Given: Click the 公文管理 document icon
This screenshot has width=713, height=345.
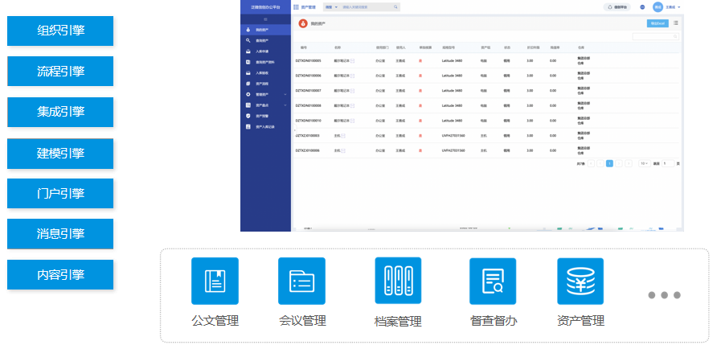Looking at the screenshot, I should pos(215,281).
